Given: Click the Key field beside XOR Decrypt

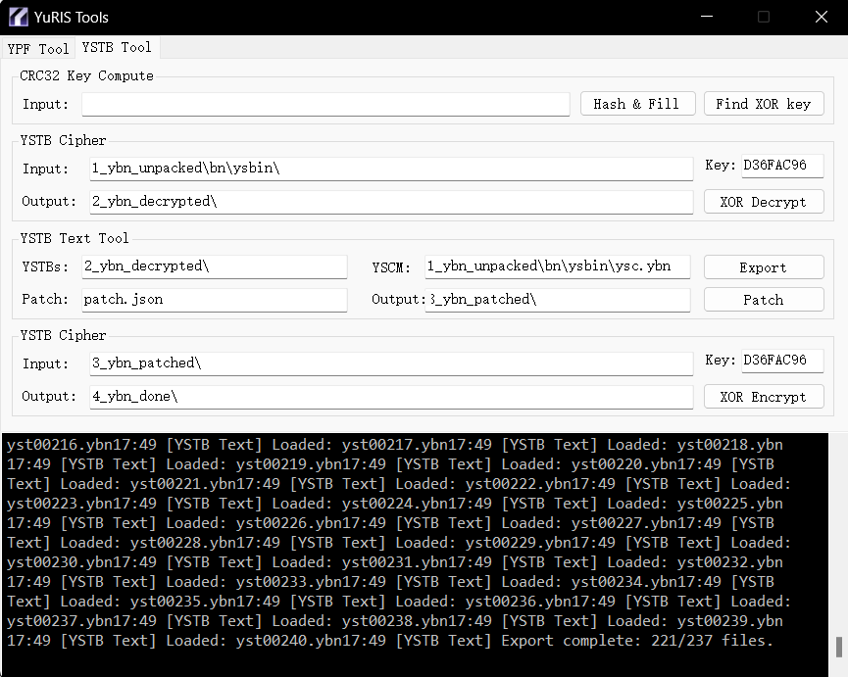Looking at the screenshot, I should pos(782,166).
